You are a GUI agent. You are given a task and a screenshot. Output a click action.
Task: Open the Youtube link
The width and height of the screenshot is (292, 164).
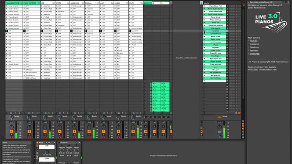(254, 41)
